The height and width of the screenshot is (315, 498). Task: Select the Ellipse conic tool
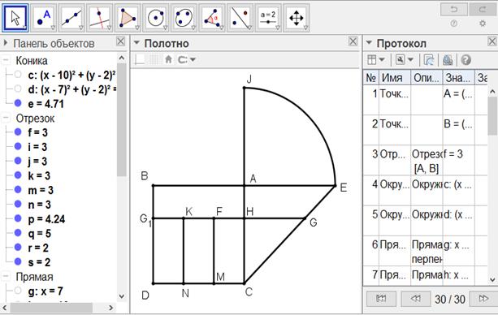(184, 18)
